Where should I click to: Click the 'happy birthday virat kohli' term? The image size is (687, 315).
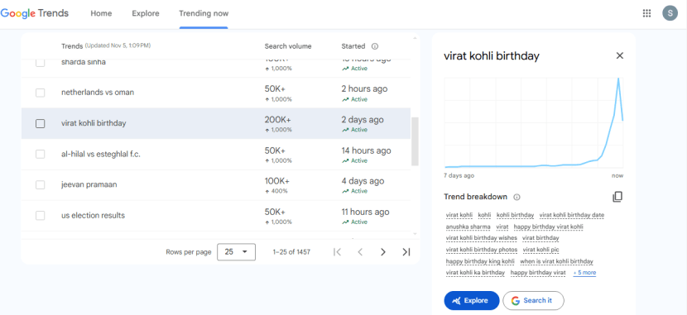(x=549, y=227)
